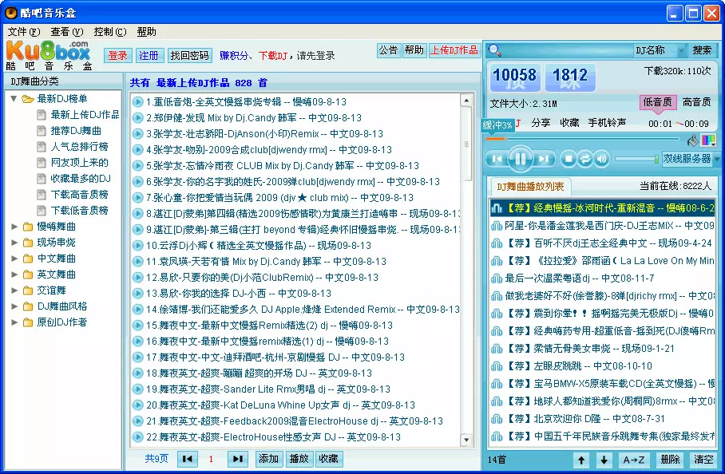The width and height of the screenshot is (725, 474).
Task: Click 收藏 link in the player panel
Action: pos(569,122)
